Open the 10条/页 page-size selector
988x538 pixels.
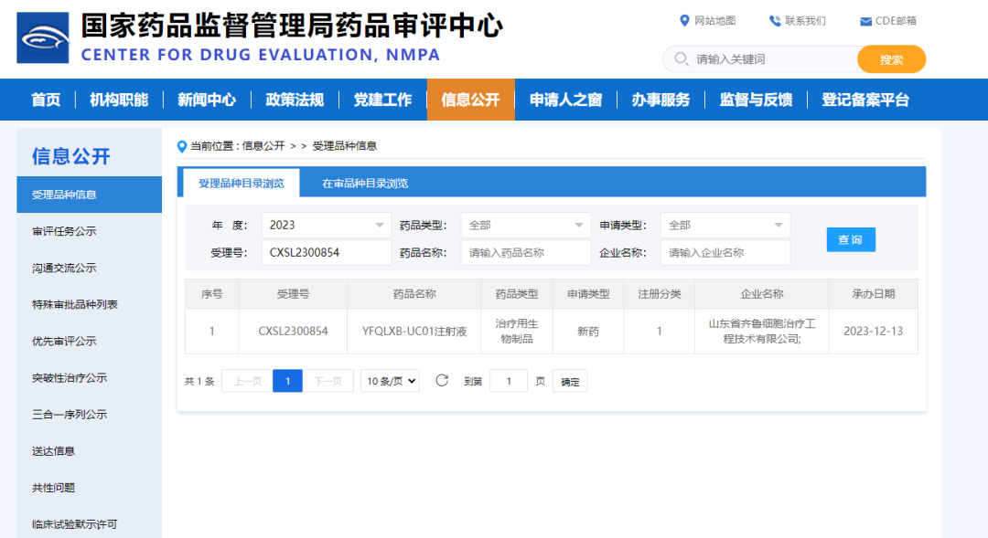tap(390, 380)
